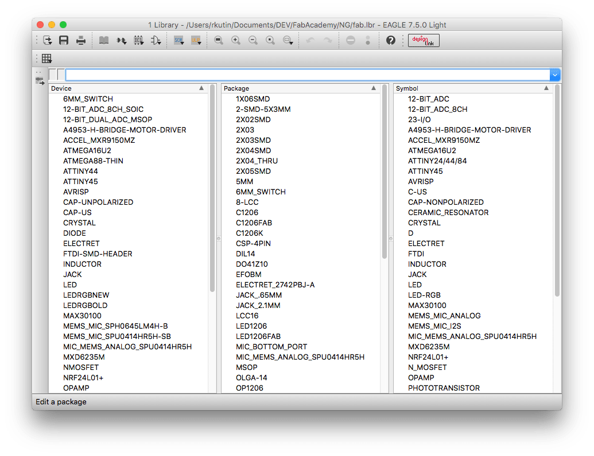Image resolution: width=594 pixels, height=456 pixels.
Task: Open Help question mark icon
Action: [391, 41]
